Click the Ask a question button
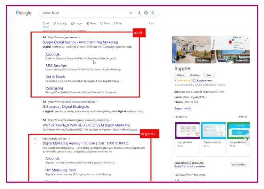Screen dimensions: 264x189 [239, 165]
